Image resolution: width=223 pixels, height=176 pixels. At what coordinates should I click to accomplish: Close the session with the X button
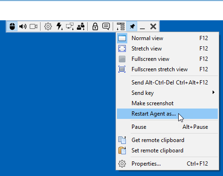pos(153,26)
